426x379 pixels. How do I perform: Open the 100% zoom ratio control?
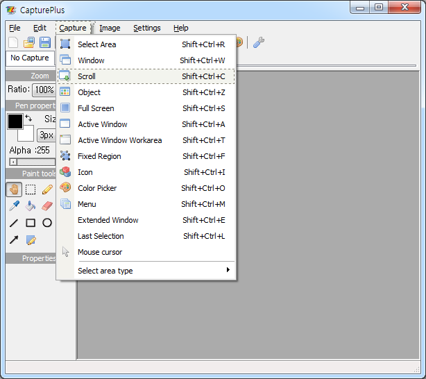[x=44, y=90]
